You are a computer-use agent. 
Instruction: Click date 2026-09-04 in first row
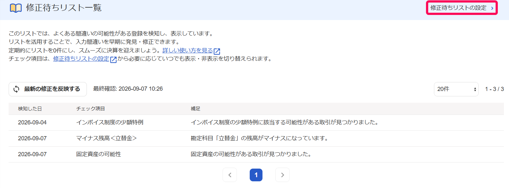point(32,122)
